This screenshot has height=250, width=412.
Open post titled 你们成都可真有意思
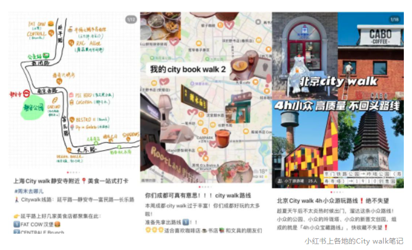pyautogui.click(x=198, y=195)
